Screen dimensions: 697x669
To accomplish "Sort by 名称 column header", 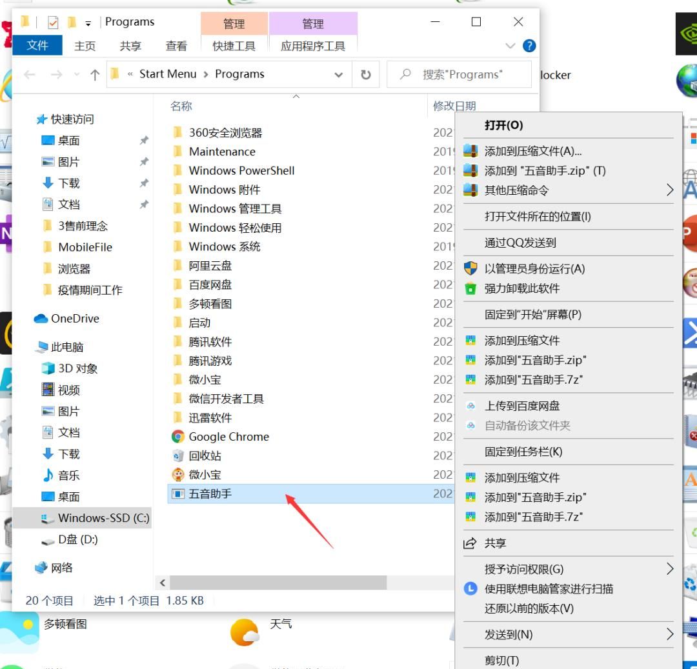I will 181,106.
